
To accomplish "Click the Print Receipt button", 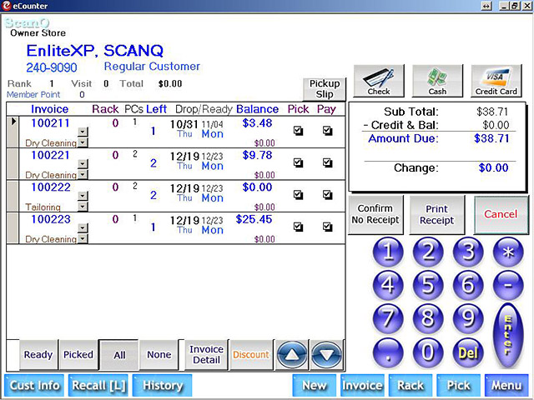I will click(x=437, y=214).
